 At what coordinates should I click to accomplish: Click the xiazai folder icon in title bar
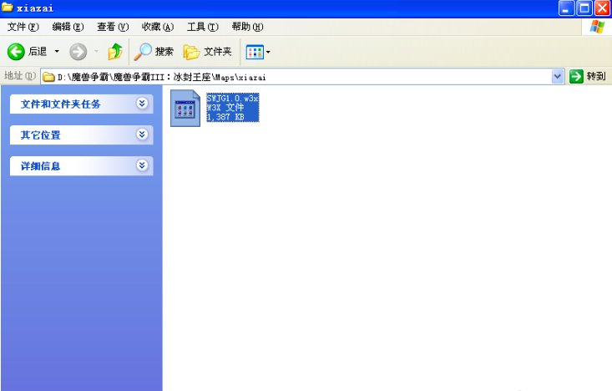(x=8, y=8)
